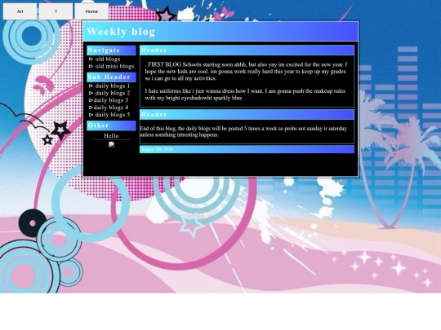Click the arrow bullet beside daily blogs 2
Image resolution: width=441 pixels, height=330 pixels.
pyautogui.click(x=91, y=93)
